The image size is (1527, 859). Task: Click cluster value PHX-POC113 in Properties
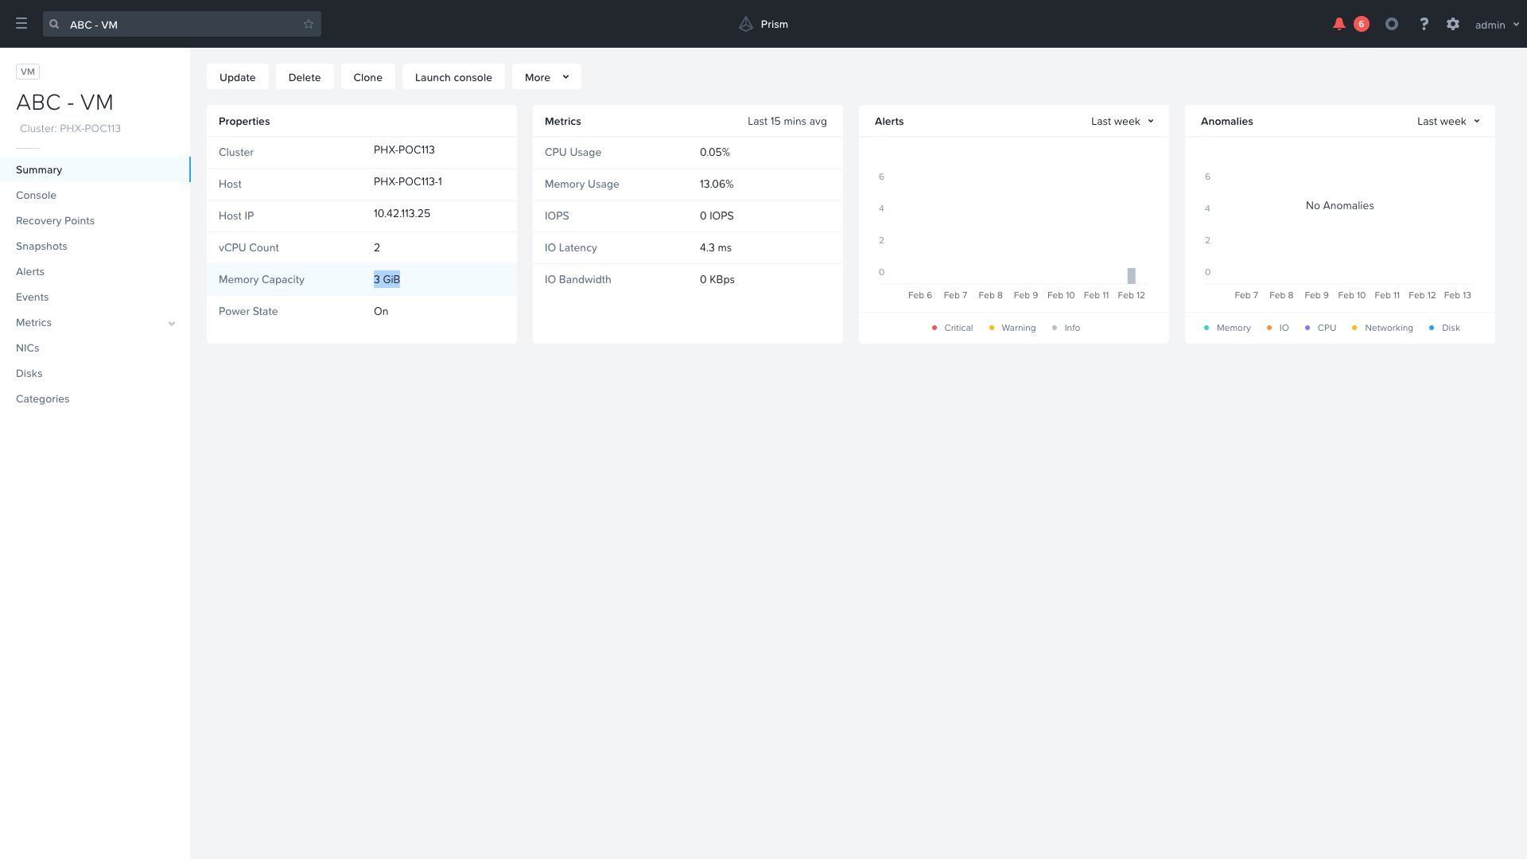coord(404,150)
